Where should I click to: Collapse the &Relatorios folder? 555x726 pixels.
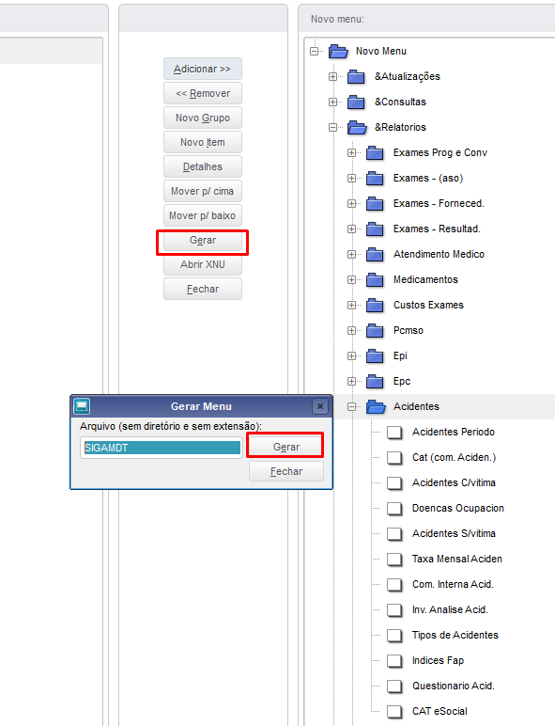tap(333, 127)
